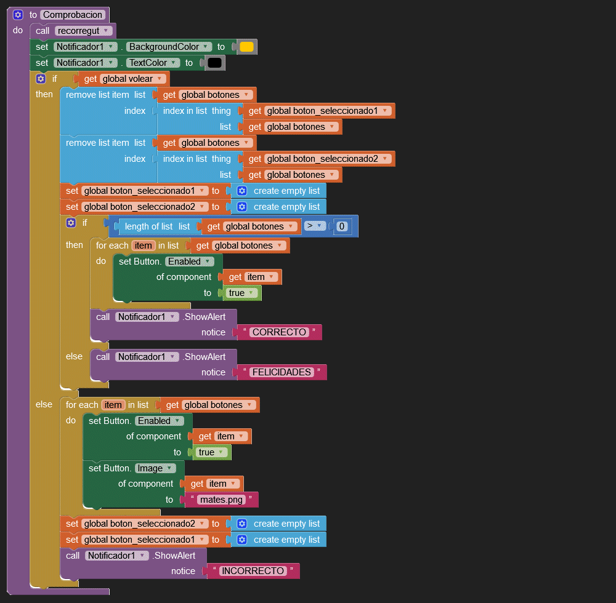Click the INCORRECTO text string
The image size is (616, 603).
(x=253, y=571)
